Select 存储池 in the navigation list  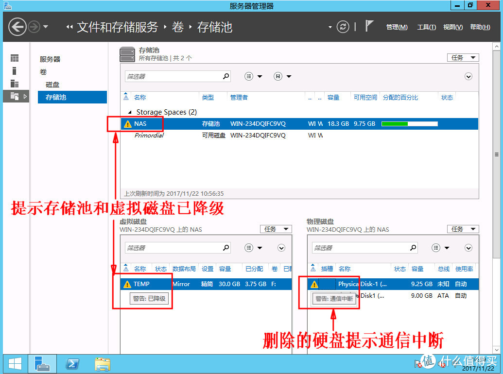72,97
